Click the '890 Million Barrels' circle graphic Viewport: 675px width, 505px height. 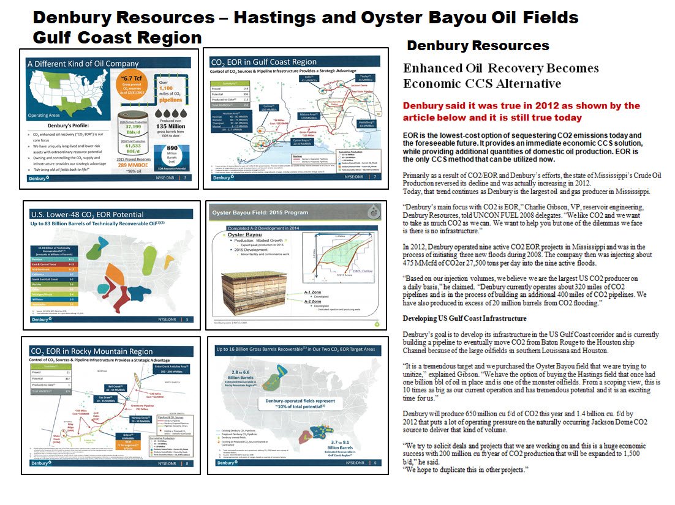pos(172,155)
